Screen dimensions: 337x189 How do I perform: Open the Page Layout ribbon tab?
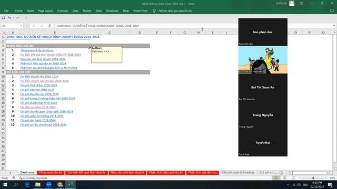click(45, 10)
